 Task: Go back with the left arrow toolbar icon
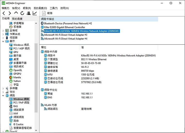coord(4,13)
